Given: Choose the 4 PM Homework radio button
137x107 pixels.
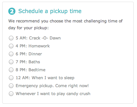Looking at the screenshot, I should (11, 46).
